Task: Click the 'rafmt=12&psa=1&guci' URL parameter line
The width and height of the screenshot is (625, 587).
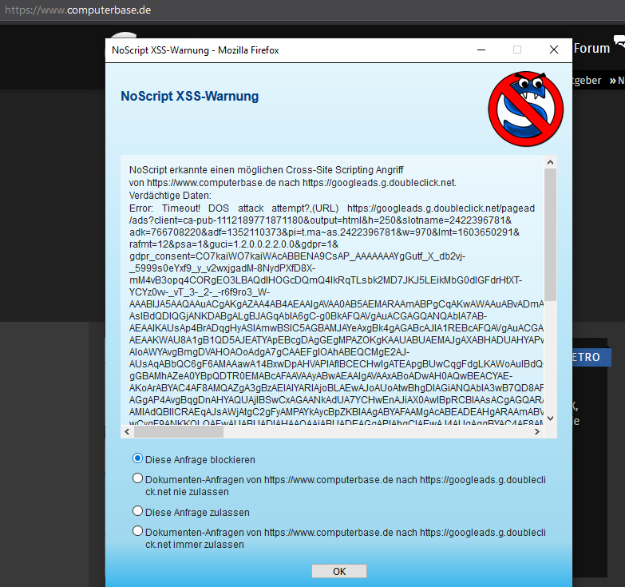Action: coord(234,244)
